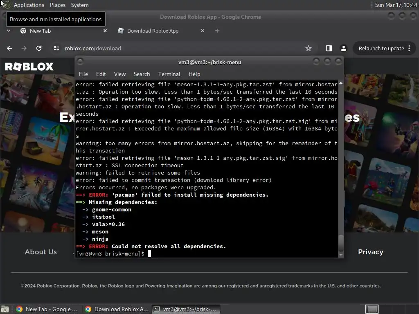This screenshot has width=419, height=314.
Task: Click workspace switcher in bottom panel
Action: (x=372, y=309)
